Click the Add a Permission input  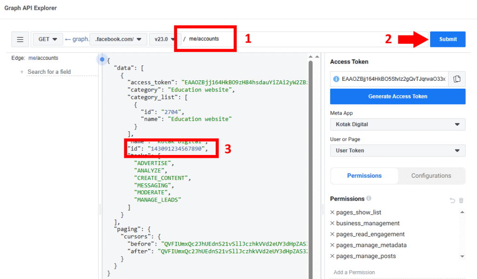point(398,273)
